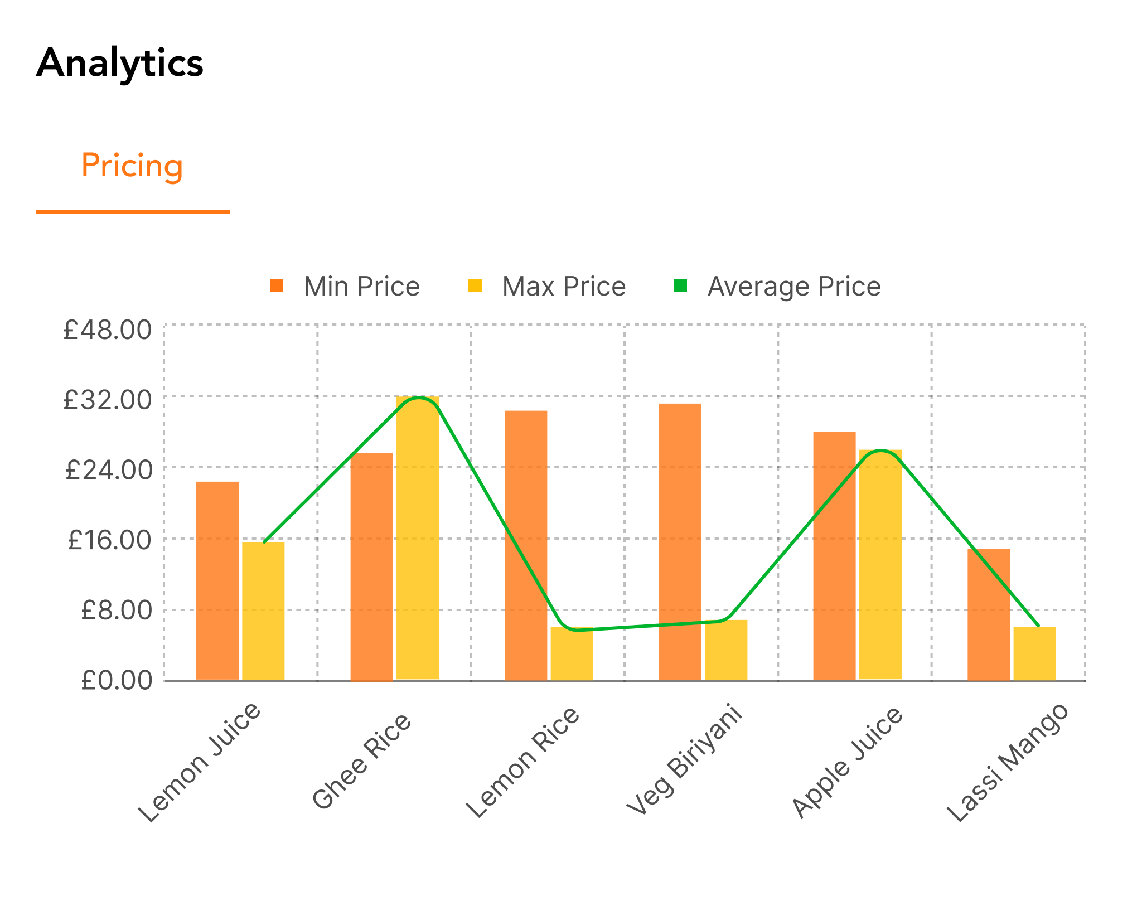The height and width of the screenshot is (901, 1142).
Task: Select the yellow Max Price bar for Ghee Rice
Action: click(418, 538)
